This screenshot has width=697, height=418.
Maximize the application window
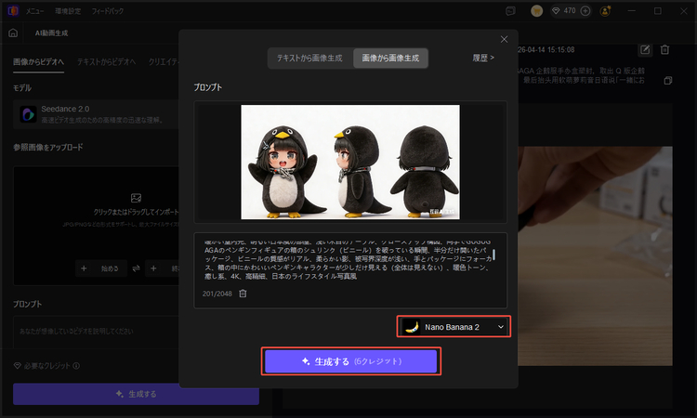click(x=658, y=10)
